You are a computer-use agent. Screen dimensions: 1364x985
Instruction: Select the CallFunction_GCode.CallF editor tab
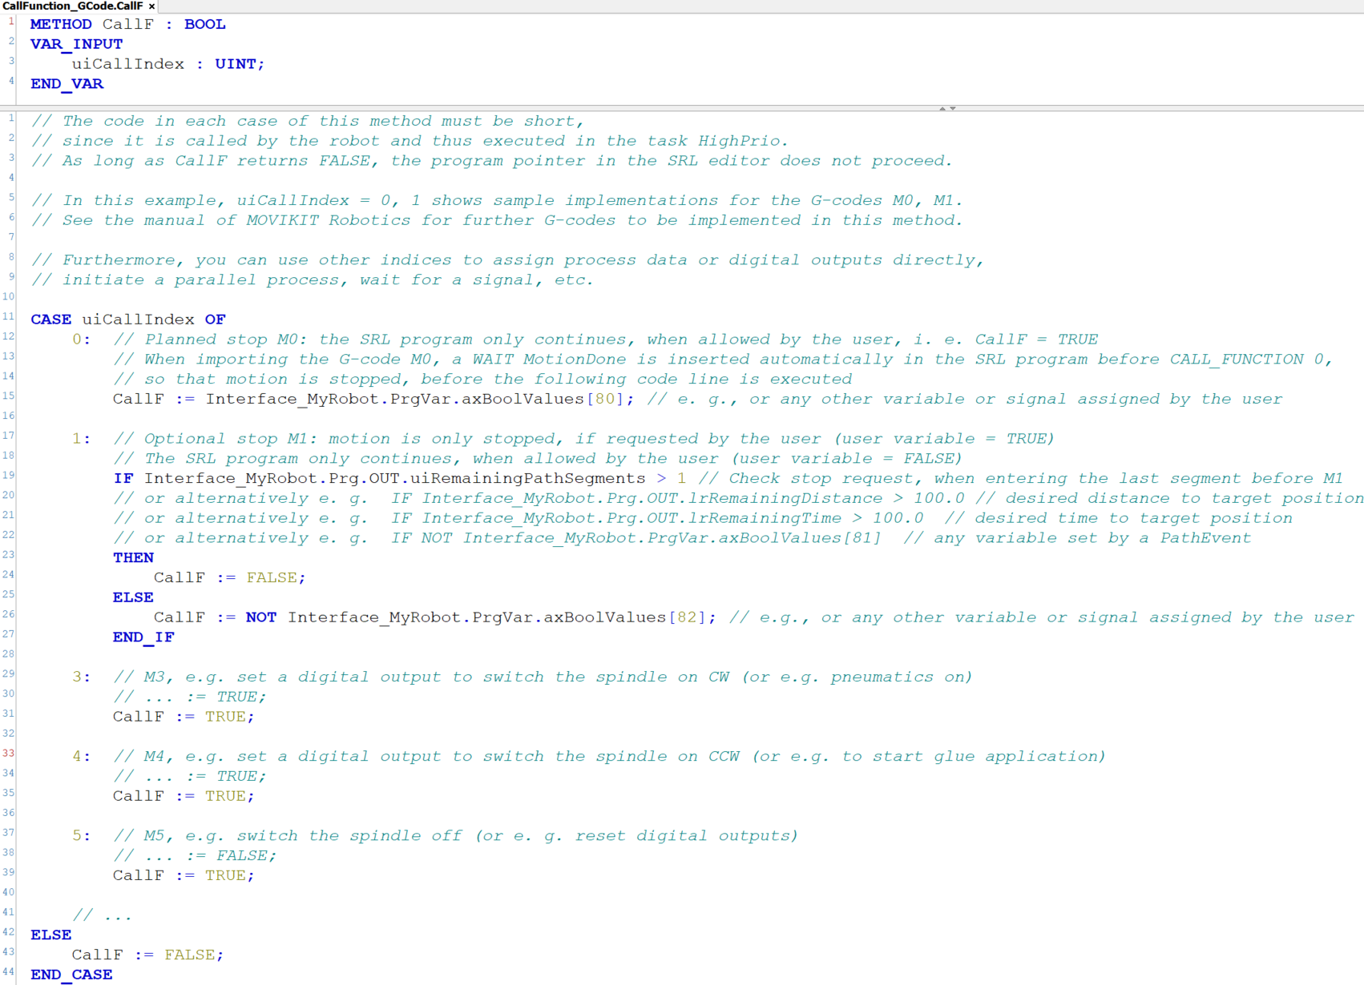[72, 6]
